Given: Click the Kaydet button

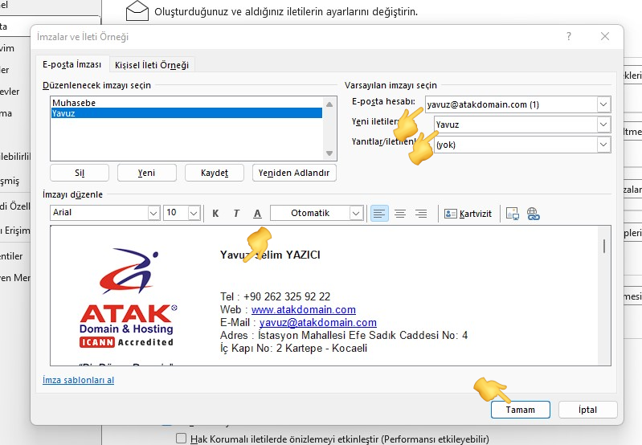Looking at the screenshot, I should [215, 173].
